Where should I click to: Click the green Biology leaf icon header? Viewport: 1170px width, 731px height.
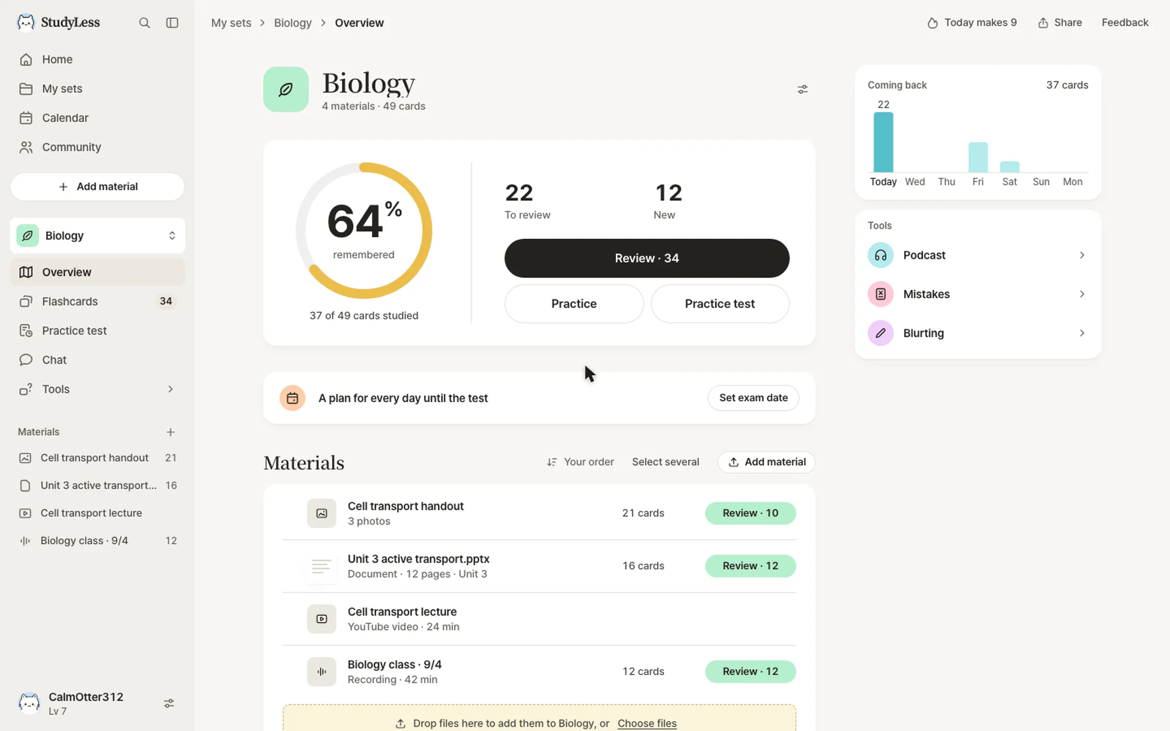coord(286,89)
